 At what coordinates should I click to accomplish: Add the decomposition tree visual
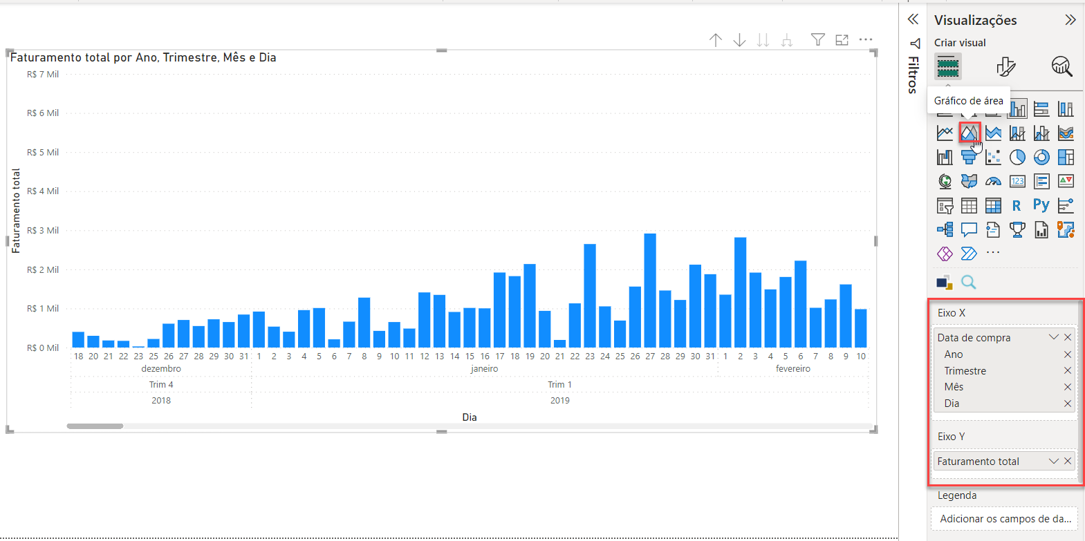pyautogui.click(x=945, y=229)
